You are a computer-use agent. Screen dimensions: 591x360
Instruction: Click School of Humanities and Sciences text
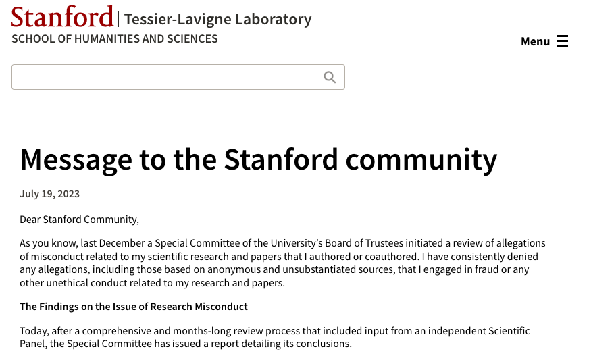pyautogui.click(x=115, y=38)
